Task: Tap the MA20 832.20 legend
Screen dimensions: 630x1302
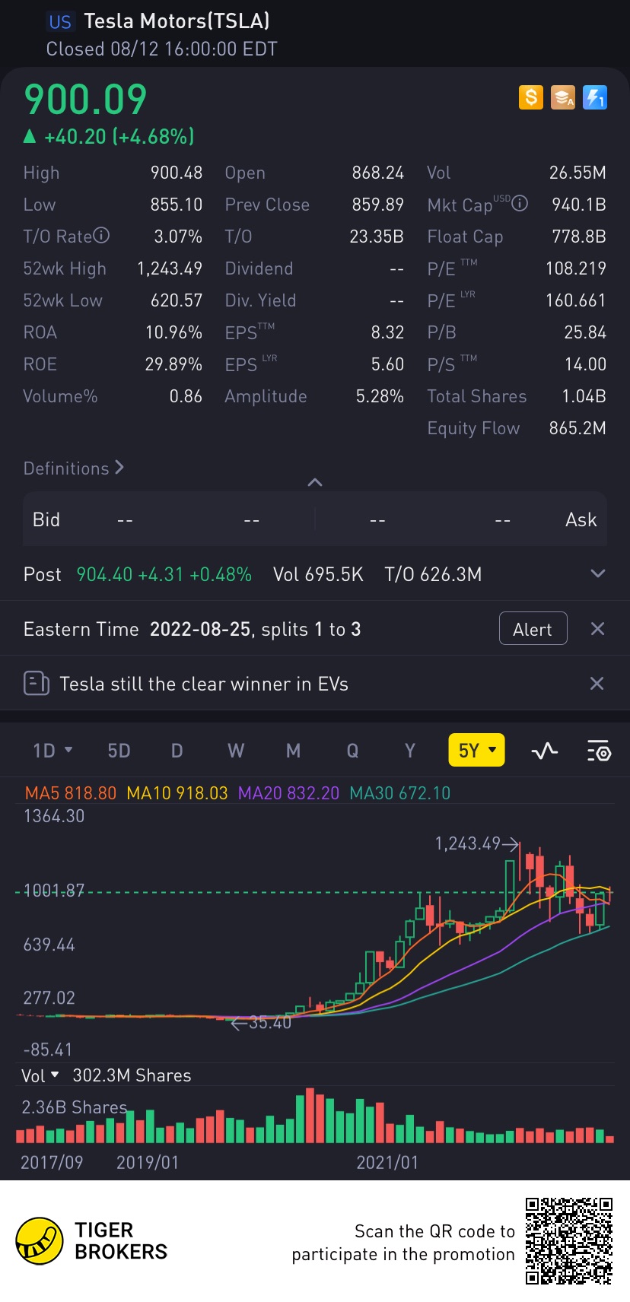Action: [288, 793]
